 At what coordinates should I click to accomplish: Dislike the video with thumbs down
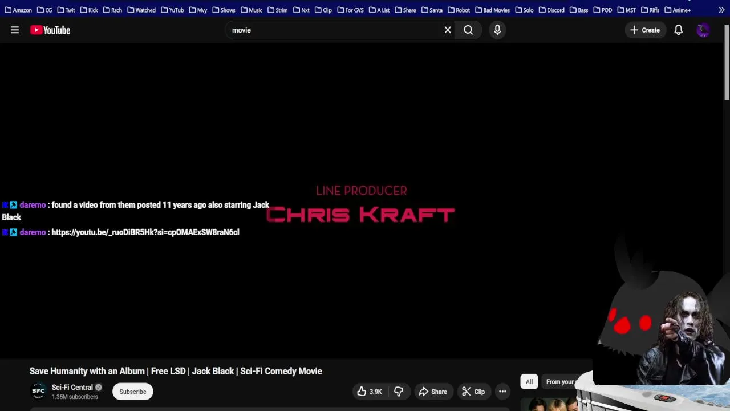point(398,392)
